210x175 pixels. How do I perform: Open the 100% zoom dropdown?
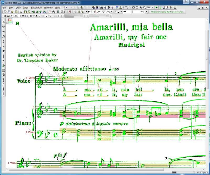click(153, 8)
